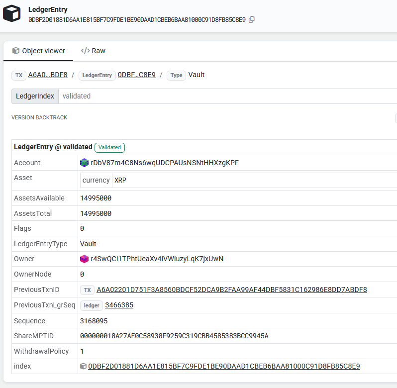Click the ledger badge in PreviousTxnLgrSeq row
The image size is (397, 388).
coord(92,305)
